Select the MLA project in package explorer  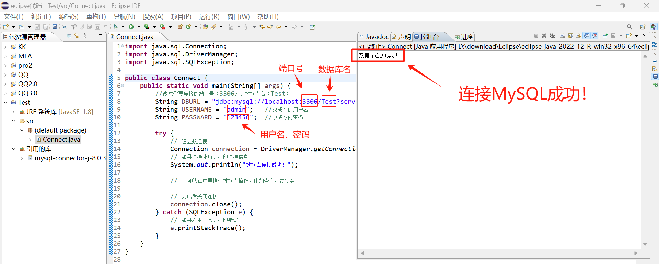21,56
